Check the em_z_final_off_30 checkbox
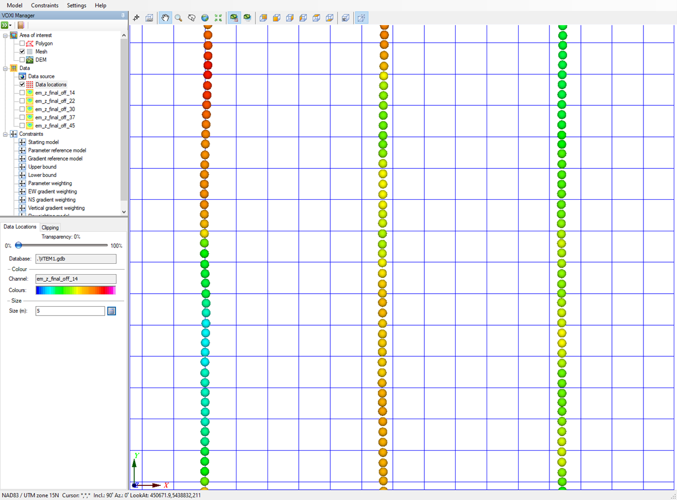 22,109
